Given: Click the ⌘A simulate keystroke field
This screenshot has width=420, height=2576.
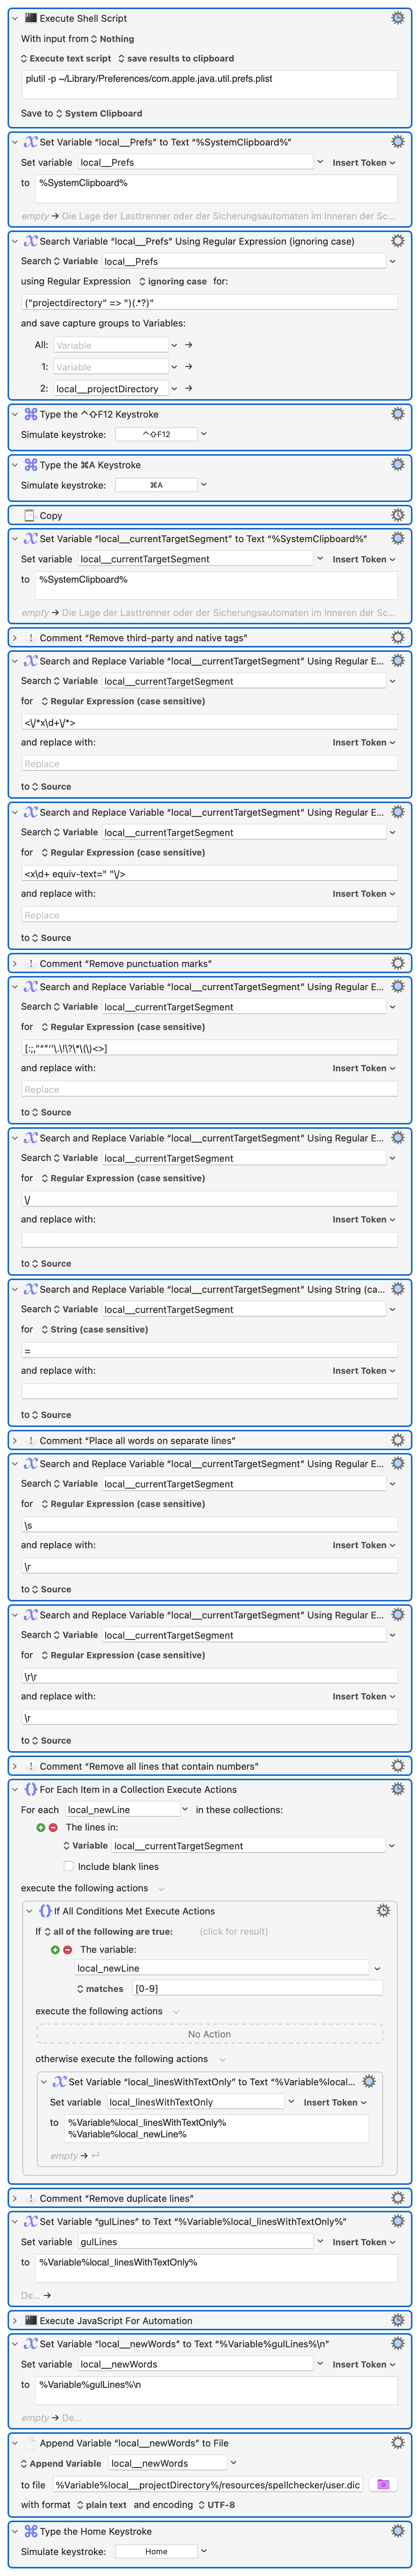Looking at the screenshot, I should click(x=156, y=485).
